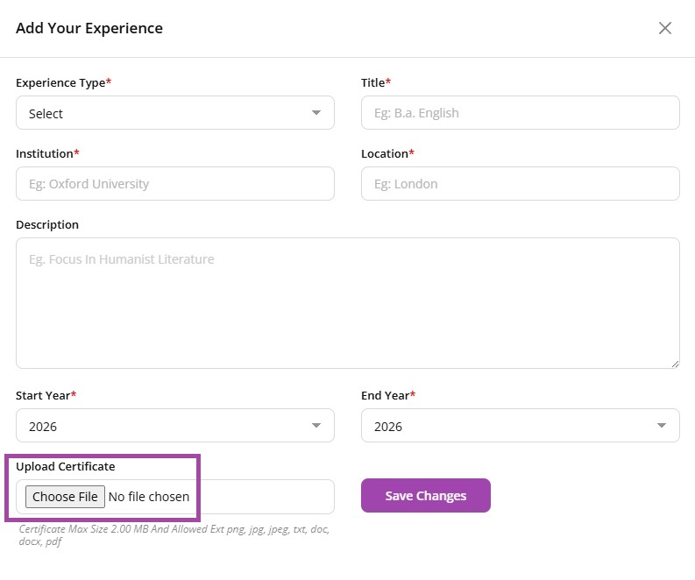Image resolution: width=695 pixels, height=580 pixels.
Task: Click the Title input field
Action: pyautogui.click(x=520, y=113)
